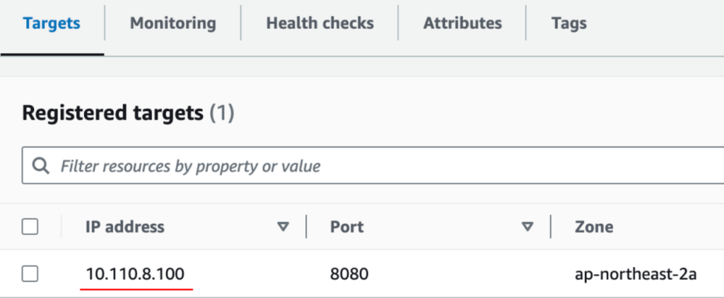
Task: Open the Monitoring tab
Action: 173,23
